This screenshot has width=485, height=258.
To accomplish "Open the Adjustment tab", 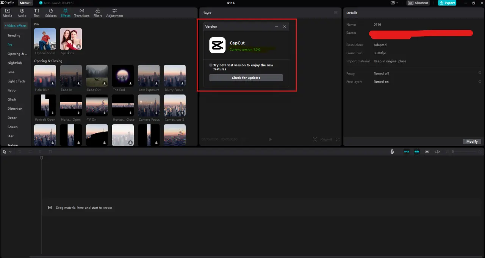I will coord(114,13).
